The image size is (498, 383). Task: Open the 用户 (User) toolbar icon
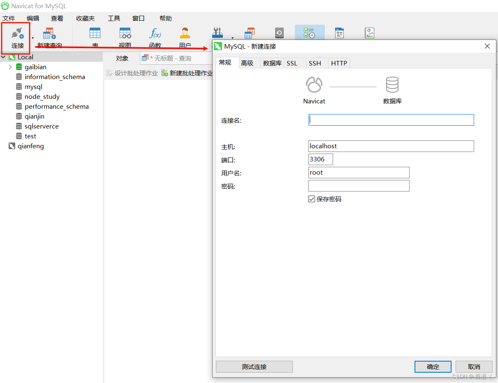185,33
